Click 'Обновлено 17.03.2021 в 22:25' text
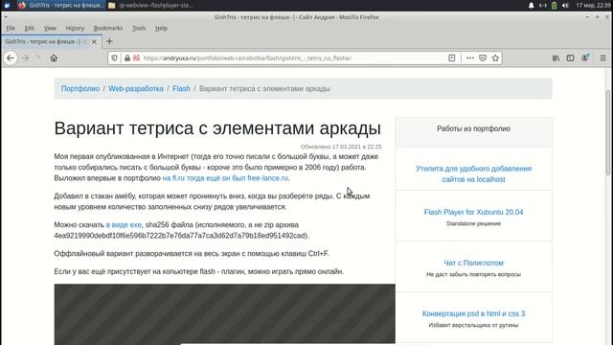Viewport: 613px width, 345px height. click(x=341, y=147)
